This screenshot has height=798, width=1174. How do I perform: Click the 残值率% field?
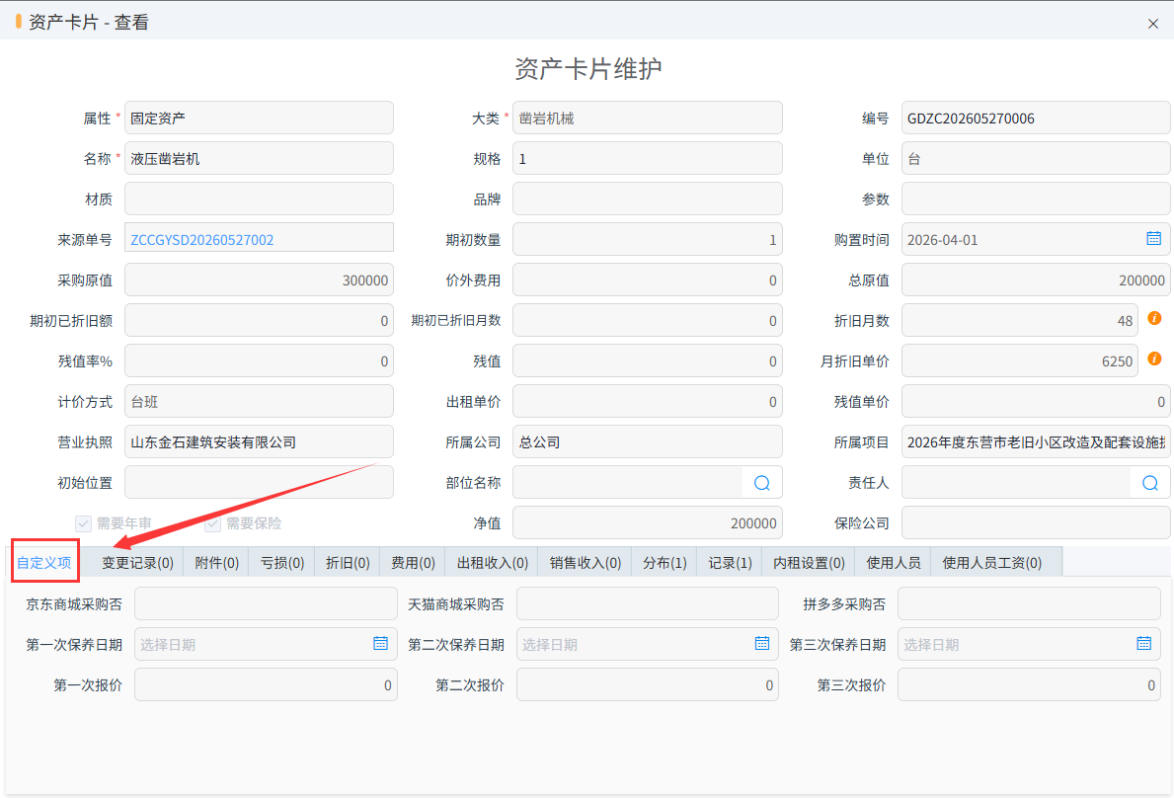coord(259,360)
